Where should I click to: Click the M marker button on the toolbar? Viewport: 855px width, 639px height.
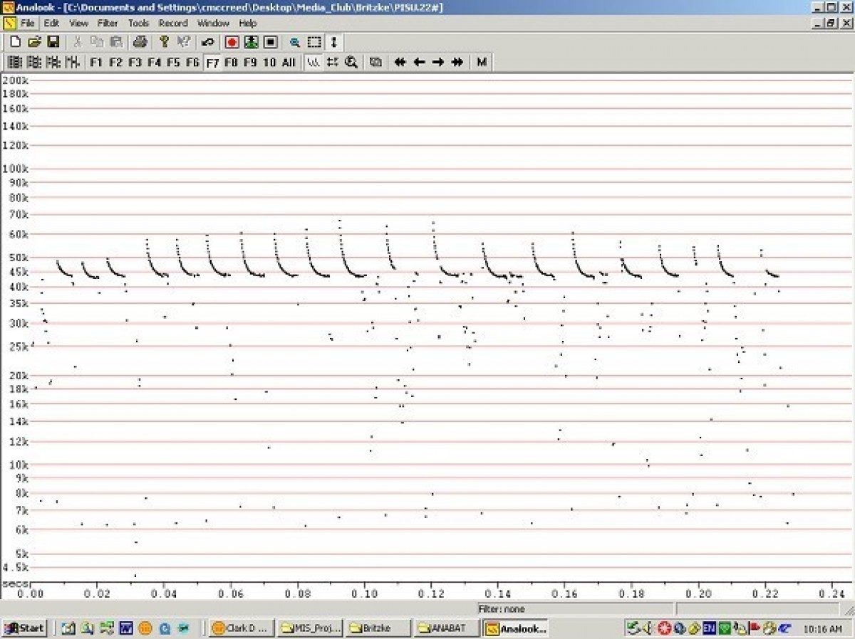481,62
